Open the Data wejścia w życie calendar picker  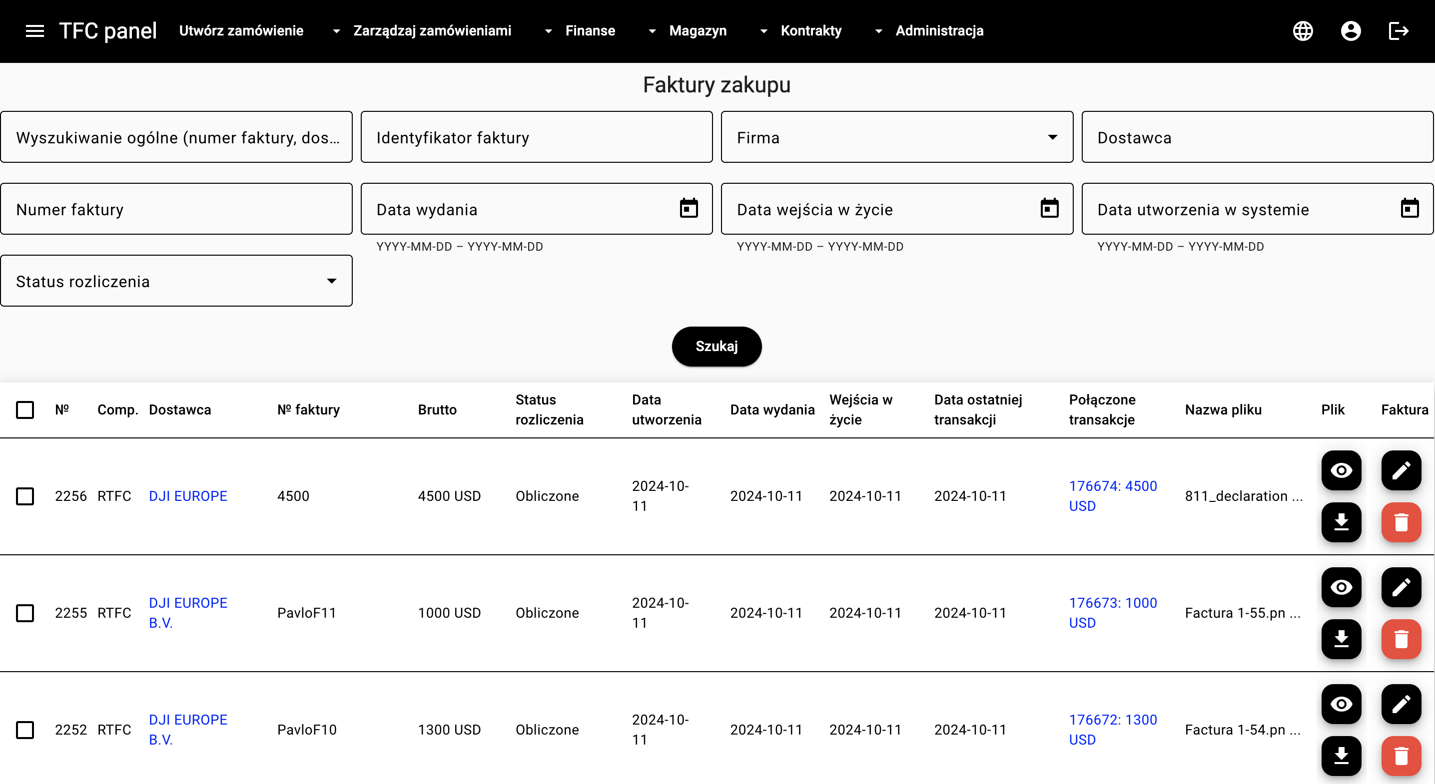click(1049, 209)
